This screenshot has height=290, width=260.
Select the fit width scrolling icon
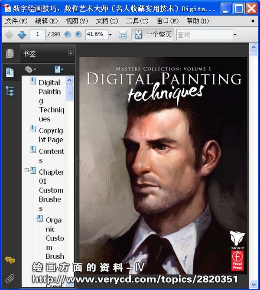point(123,35)
